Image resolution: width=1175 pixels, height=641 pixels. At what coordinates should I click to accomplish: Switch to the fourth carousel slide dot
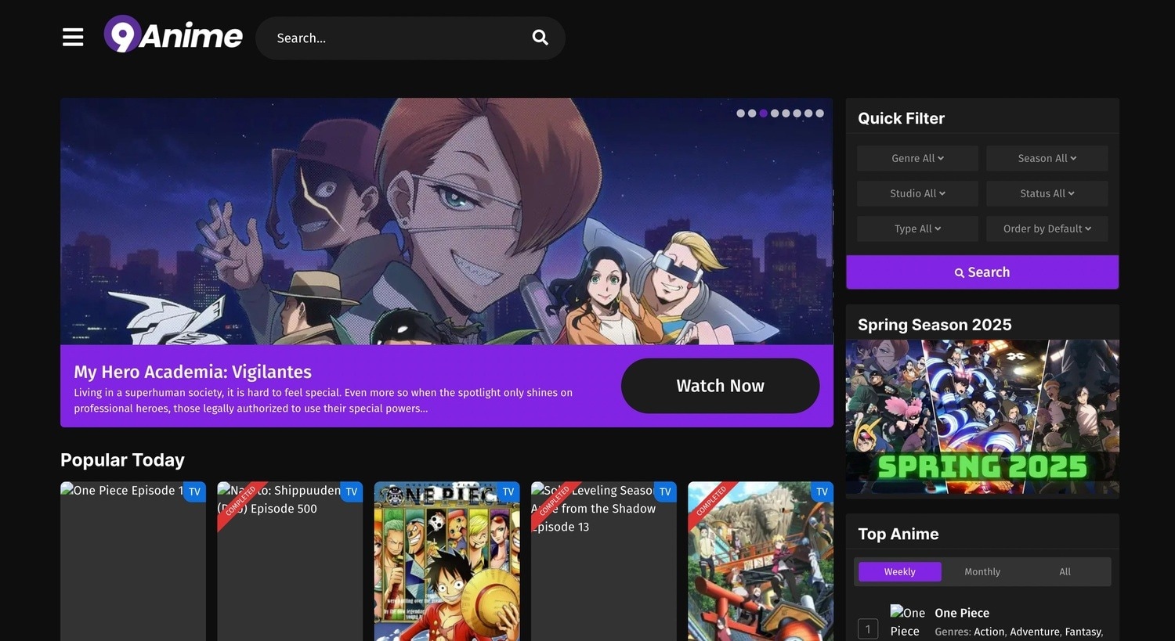pos(775,113)
